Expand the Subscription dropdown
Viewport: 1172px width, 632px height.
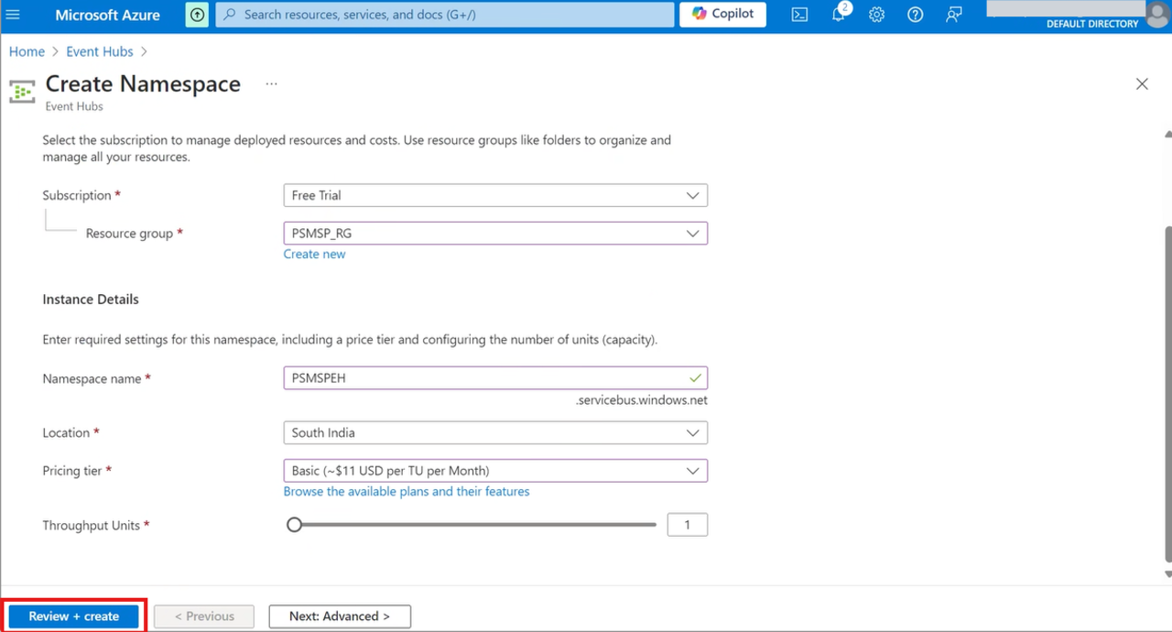(494, 195)
